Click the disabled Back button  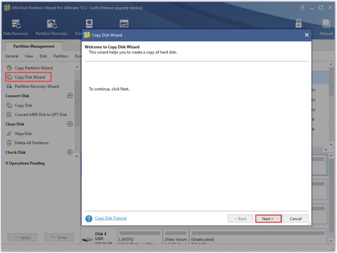point(241,219)
